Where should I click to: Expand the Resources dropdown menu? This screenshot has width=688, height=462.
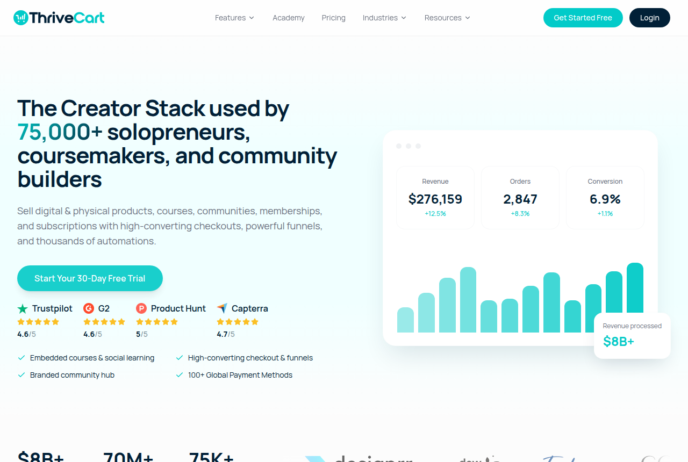448,18
